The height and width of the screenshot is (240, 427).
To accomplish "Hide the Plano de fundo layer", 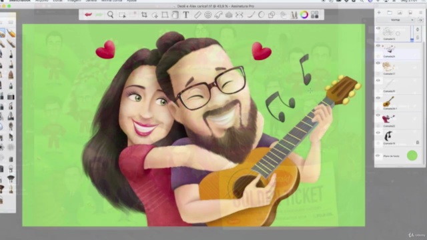I will [378, 156].
